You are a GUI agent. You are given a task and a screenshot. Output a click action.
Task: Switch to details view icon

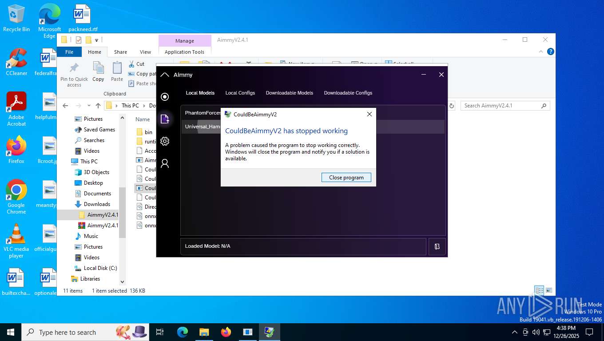click(539, 291)
